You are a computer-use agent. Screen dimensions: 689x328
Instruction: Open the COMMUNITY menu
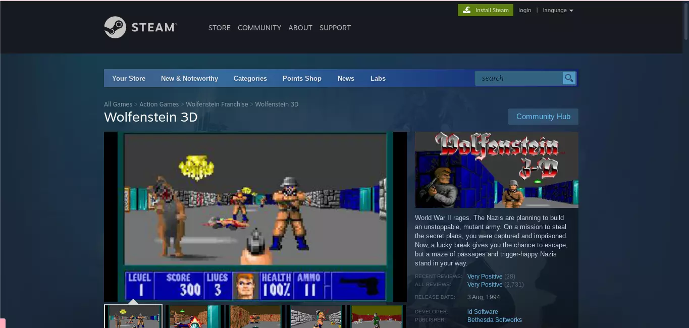pyautogui.click(x=259, y=28)
